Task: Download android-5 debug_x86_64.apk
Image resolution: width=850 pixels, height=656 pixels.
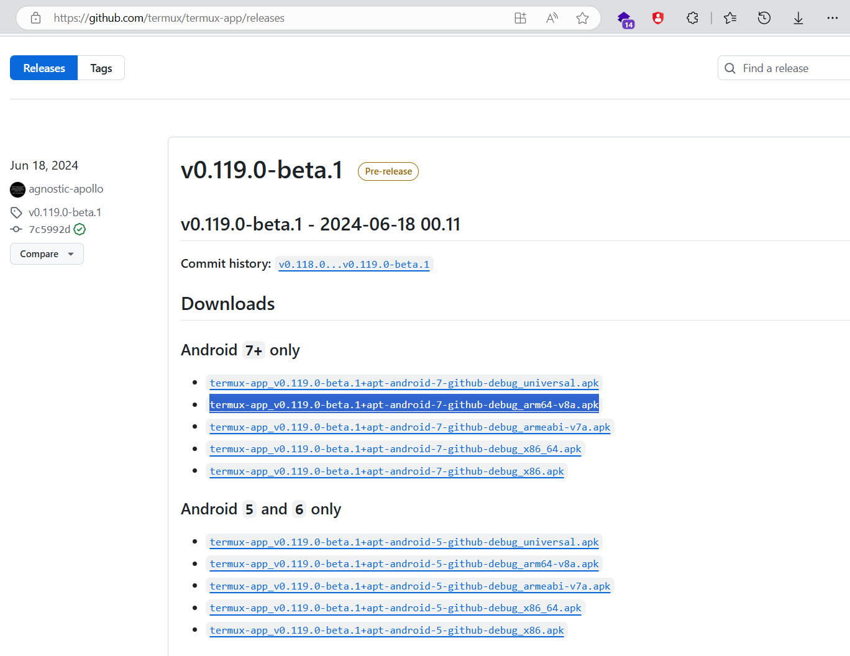Action: tap(395, 608)
